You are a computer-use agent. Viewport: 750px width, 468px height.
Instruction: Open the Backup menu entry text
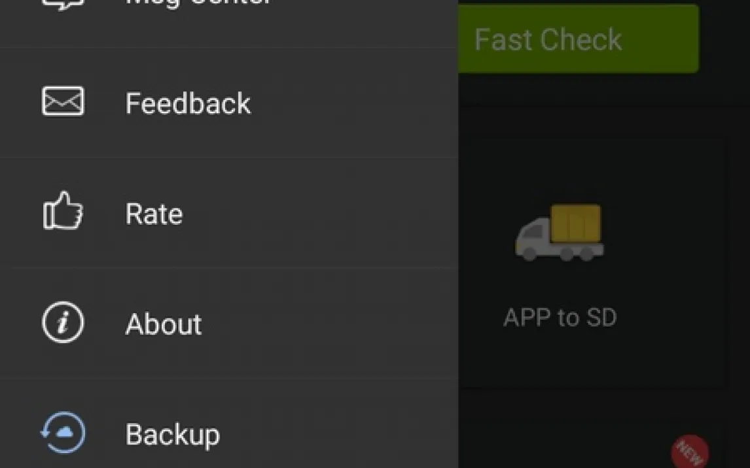173,435
